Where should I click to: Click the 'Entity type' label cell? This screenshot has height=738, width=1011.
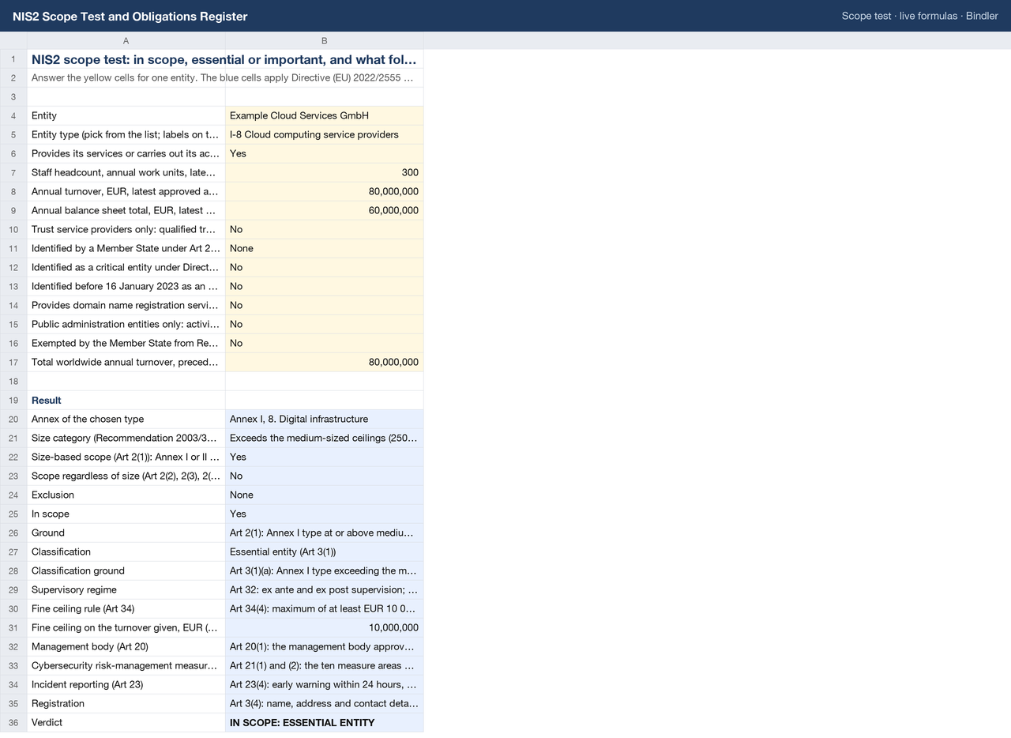click(x=126, y=134)
